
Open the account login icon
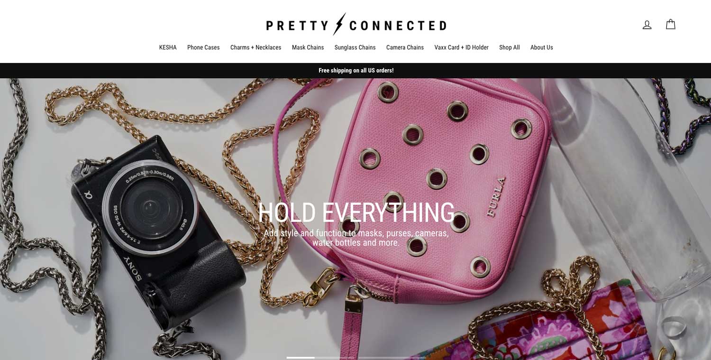click(647, 25)
